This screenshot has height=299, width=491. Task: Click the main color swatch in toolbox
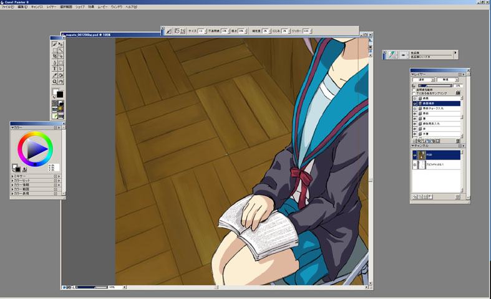(x=56, y=92)
